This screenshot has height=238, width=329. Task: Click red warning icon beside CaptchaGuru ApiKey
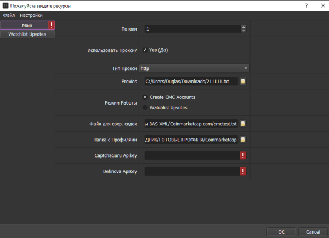coord(242,155)
